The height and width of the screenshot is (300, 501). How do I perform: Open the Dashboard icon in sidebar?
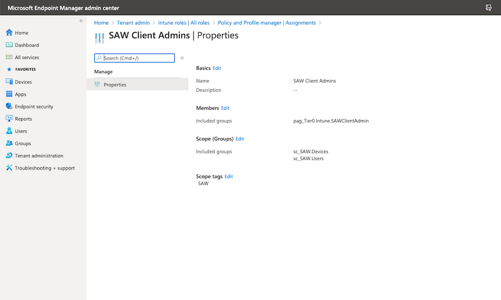tap(9, 45)
